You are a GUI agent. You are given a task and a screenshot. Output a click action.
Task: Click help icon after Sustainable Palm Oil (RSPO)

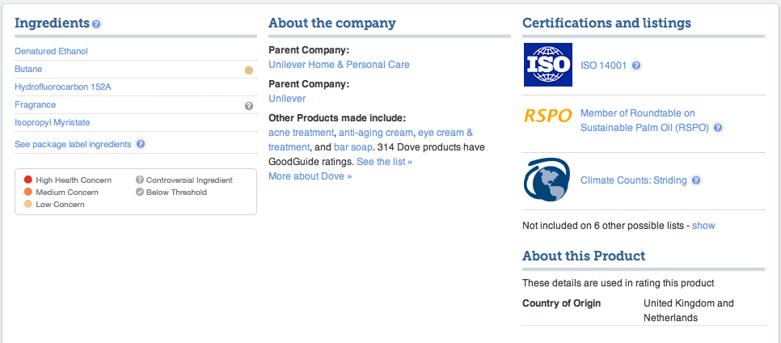[x=718, y=128]
